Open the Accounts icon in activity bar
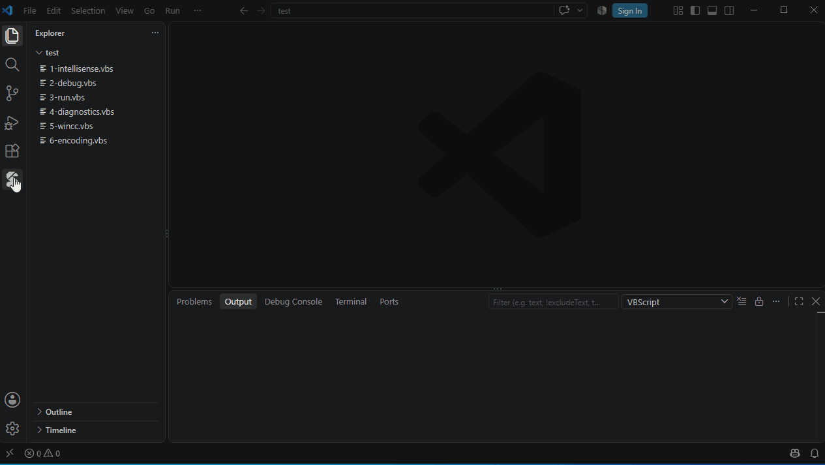The height and width of the screenshot is (465, 825). [12, 400]
